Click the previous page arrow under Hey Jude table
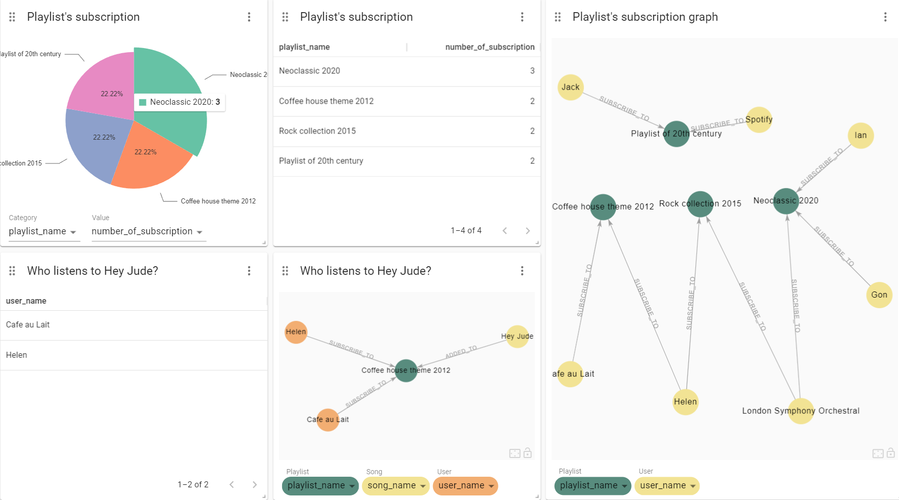The width and height of the screenshot is (899, 500). (x=231, y=484)
